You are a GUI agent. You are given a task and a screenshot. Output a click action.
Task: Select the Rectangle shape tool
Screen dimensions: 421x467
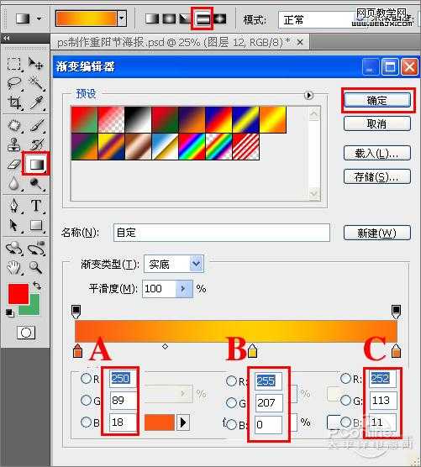point(36,225)
